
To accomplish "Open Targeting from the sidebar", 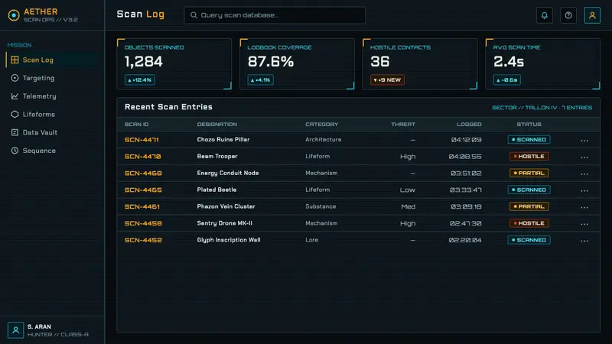I will 53,78.
